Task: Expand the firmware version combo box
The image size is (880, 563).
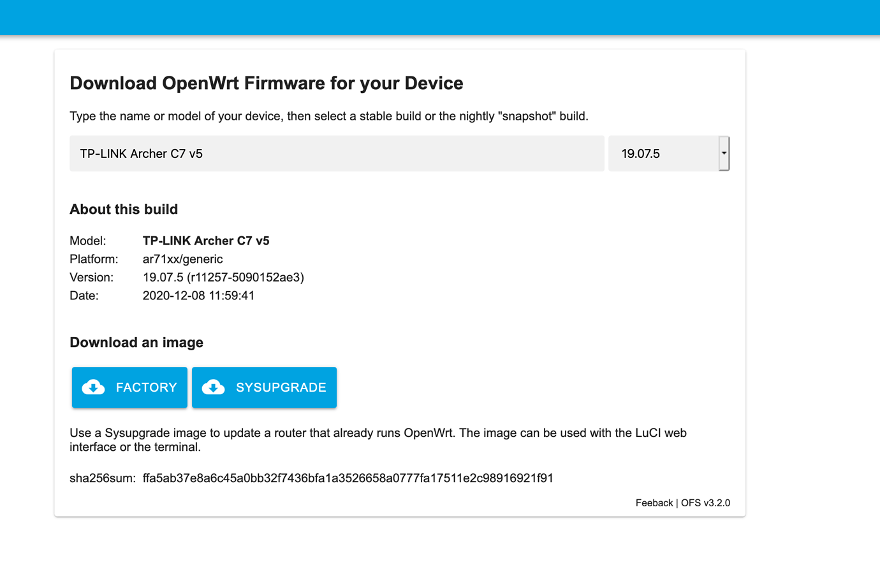Action: [x=669, y=153]
